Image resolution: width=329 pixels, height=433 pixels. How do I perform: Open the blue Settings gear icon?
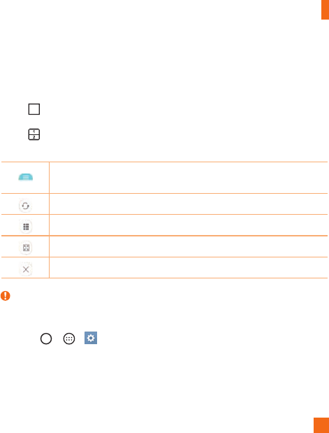[x=91, y=338]
